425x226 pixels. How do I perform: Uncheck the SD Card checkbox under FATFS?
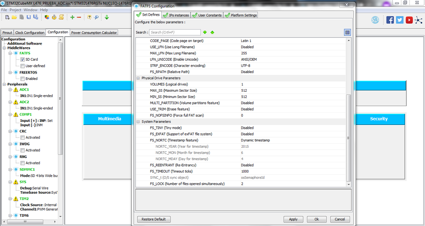coord(23,59)
